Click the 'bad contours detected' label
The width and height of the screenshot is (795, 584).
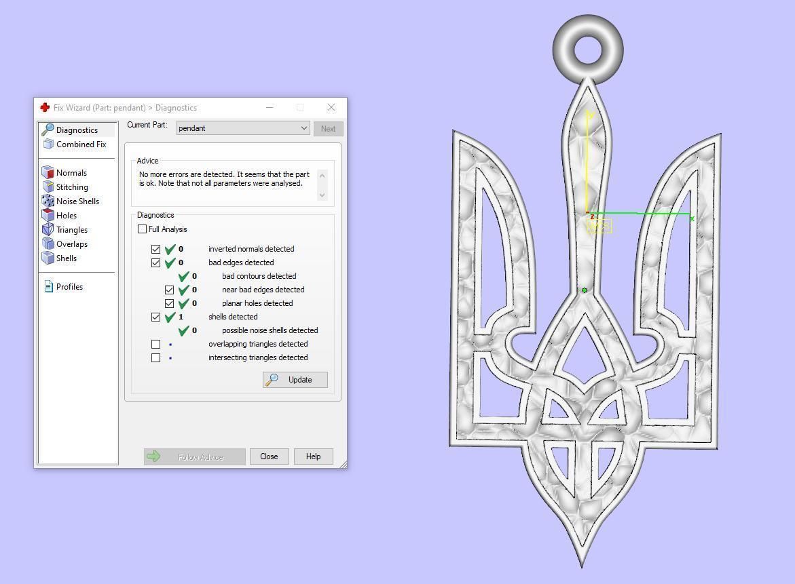point(259,276)
